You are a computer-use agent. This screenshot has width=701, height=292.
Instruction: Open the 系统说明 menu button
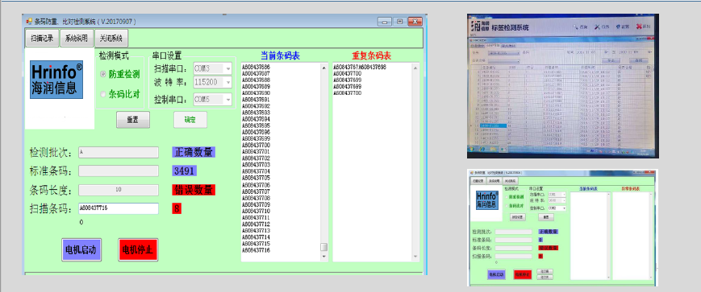tap(77, 38)
